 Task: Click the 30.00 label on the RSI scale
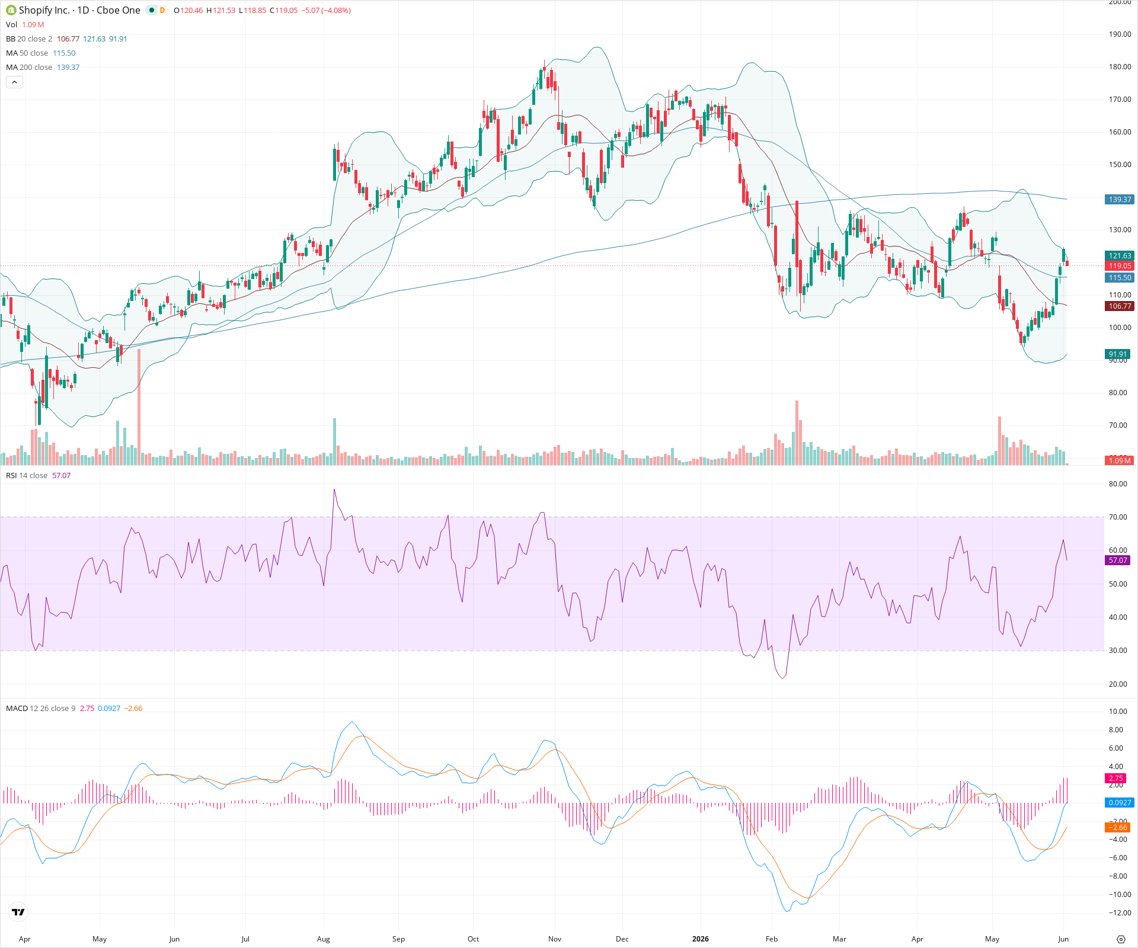pyautogui.click(x=1118, y=651)
